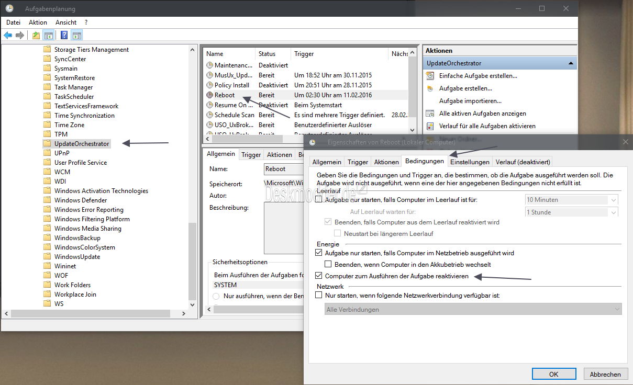This screenshot has height=385, width=633.
Task: Switch to Trigger tab in Reboot properties dialog
Action: pos(358,162)
